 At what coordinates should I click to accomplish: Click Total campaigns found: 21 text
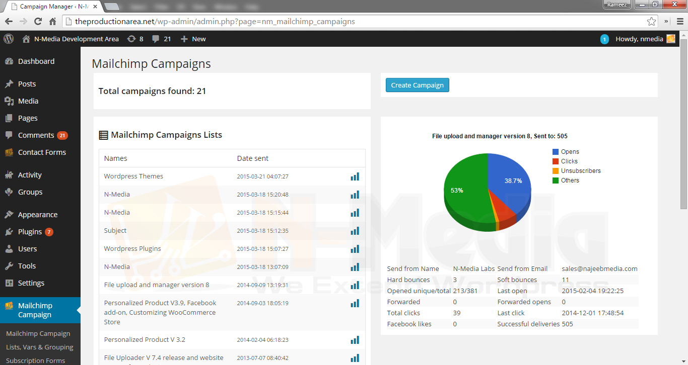pyautogui.click(x=152, y=91)
